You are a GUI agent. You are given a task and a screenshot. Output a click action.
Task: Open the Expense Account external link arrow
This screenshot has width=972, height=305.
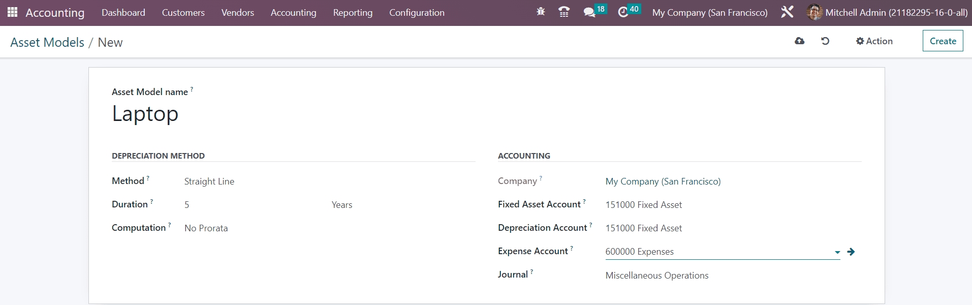pyautogui.click(x=851, y=252)
